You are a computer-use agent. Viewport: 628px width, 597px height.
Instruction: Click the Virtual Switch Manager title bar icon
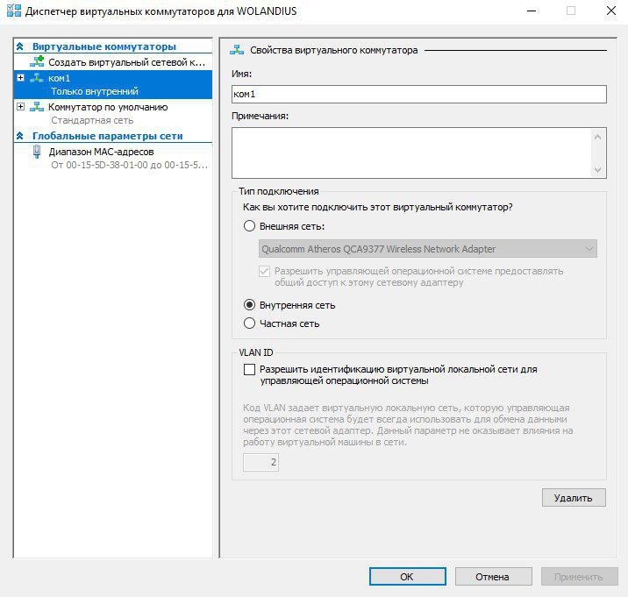pos(14,11)
